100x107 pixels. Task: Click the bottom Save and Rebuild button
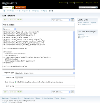(x=16, y=92)
